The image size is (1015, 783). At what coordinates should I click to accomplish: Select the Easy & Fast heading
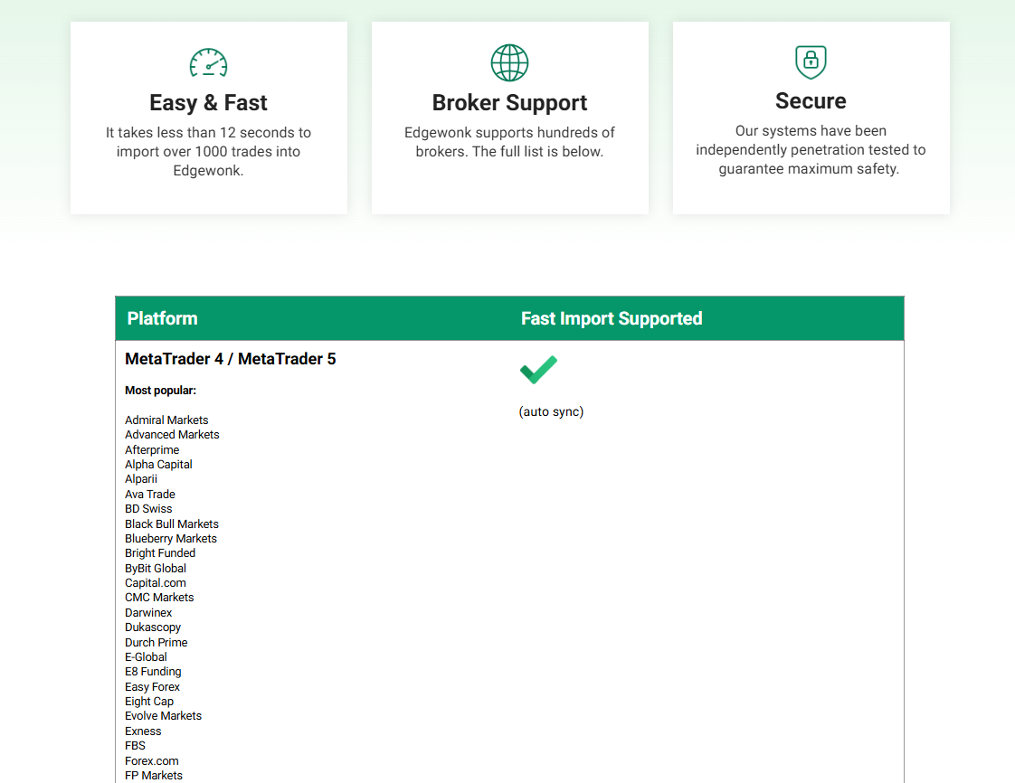(x=208, y=103)
